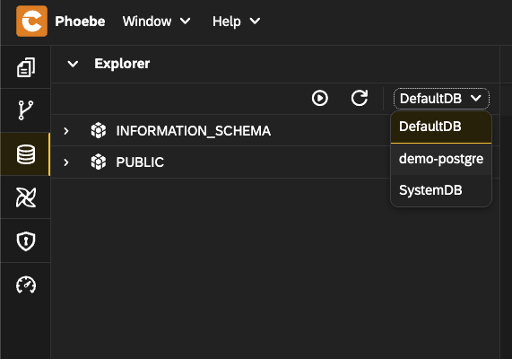The height and width of the screenshot is (359, 512).
Task: Open the speedometer monitoring icon in sidebar
Action: tap(26, 285)
